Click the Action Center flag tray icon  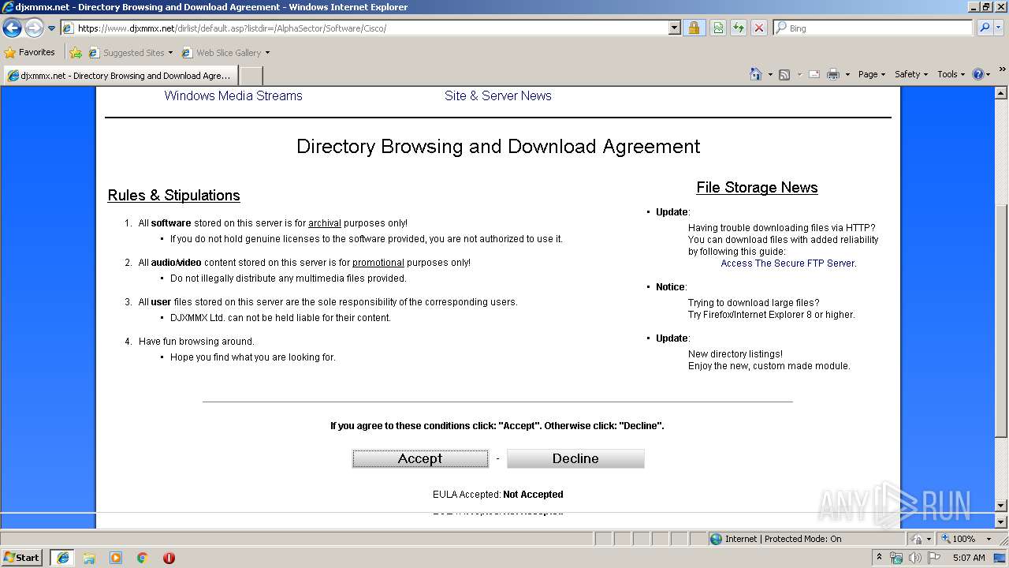click(934, 558)
